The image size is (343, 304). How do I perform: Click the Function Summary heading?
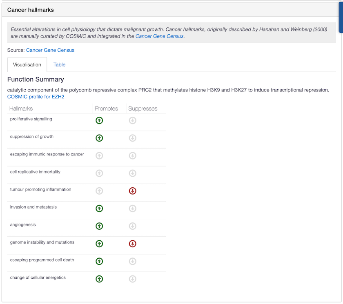(x=36, y=79)
